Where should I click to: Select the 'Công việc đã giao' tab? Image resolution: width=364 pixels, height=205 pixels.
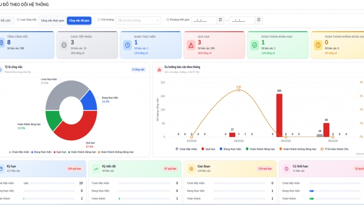[x=79, y=21]
